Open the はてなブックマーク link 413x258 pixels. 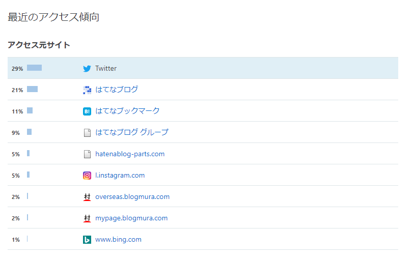[x=127, y=111]
